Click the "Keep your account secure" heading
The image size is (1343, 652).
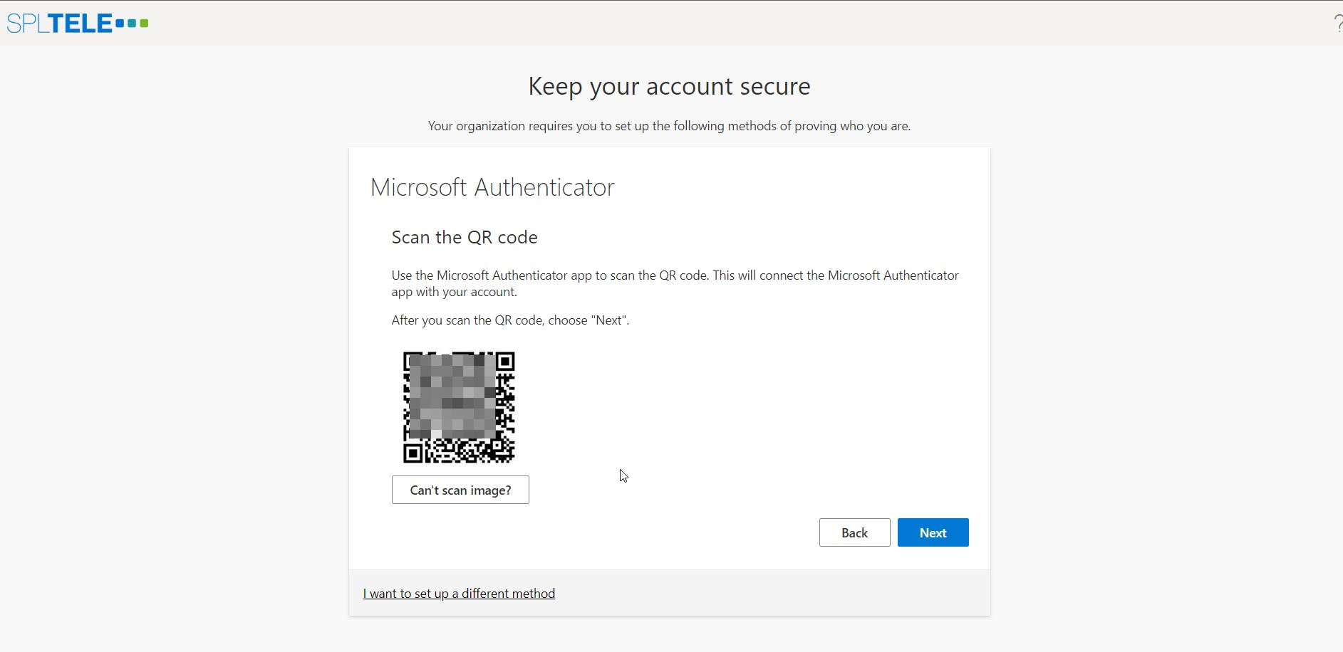669,86
